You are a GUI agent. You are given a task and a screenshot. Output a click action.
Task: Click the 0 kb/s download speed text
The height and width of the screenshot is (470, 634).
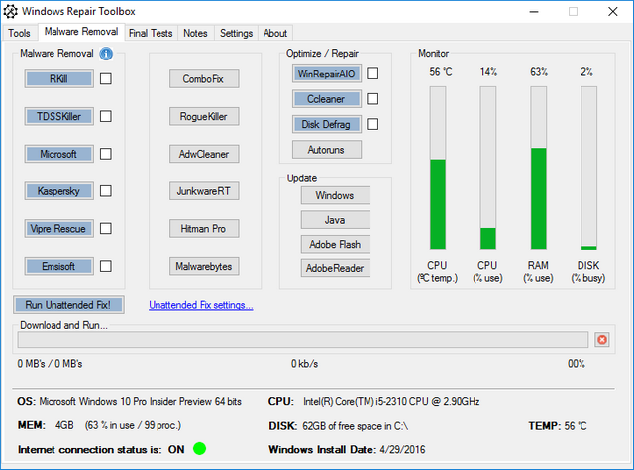[x=304, y=364]
